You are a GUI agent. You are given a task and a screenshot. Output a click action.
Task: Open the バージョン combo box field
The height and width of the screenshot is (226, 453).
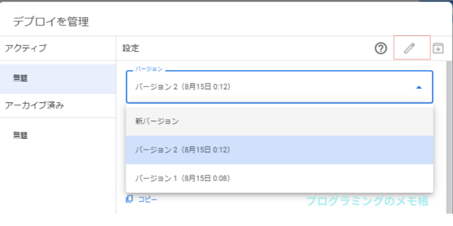coord(280,87)
